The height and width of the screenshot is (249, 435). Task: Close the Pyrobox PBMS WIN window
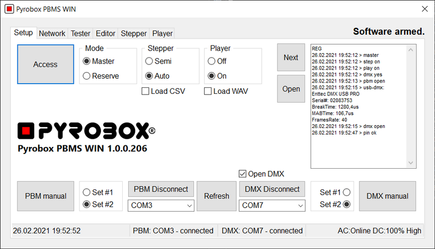(425, 9)
